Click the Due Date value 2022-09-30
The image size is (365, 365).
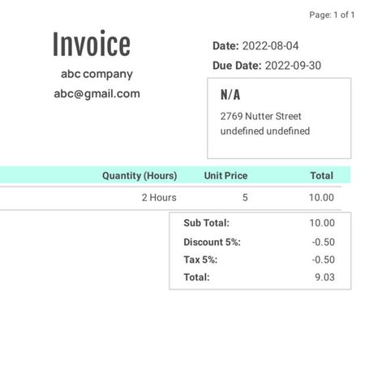pos(293,66)
